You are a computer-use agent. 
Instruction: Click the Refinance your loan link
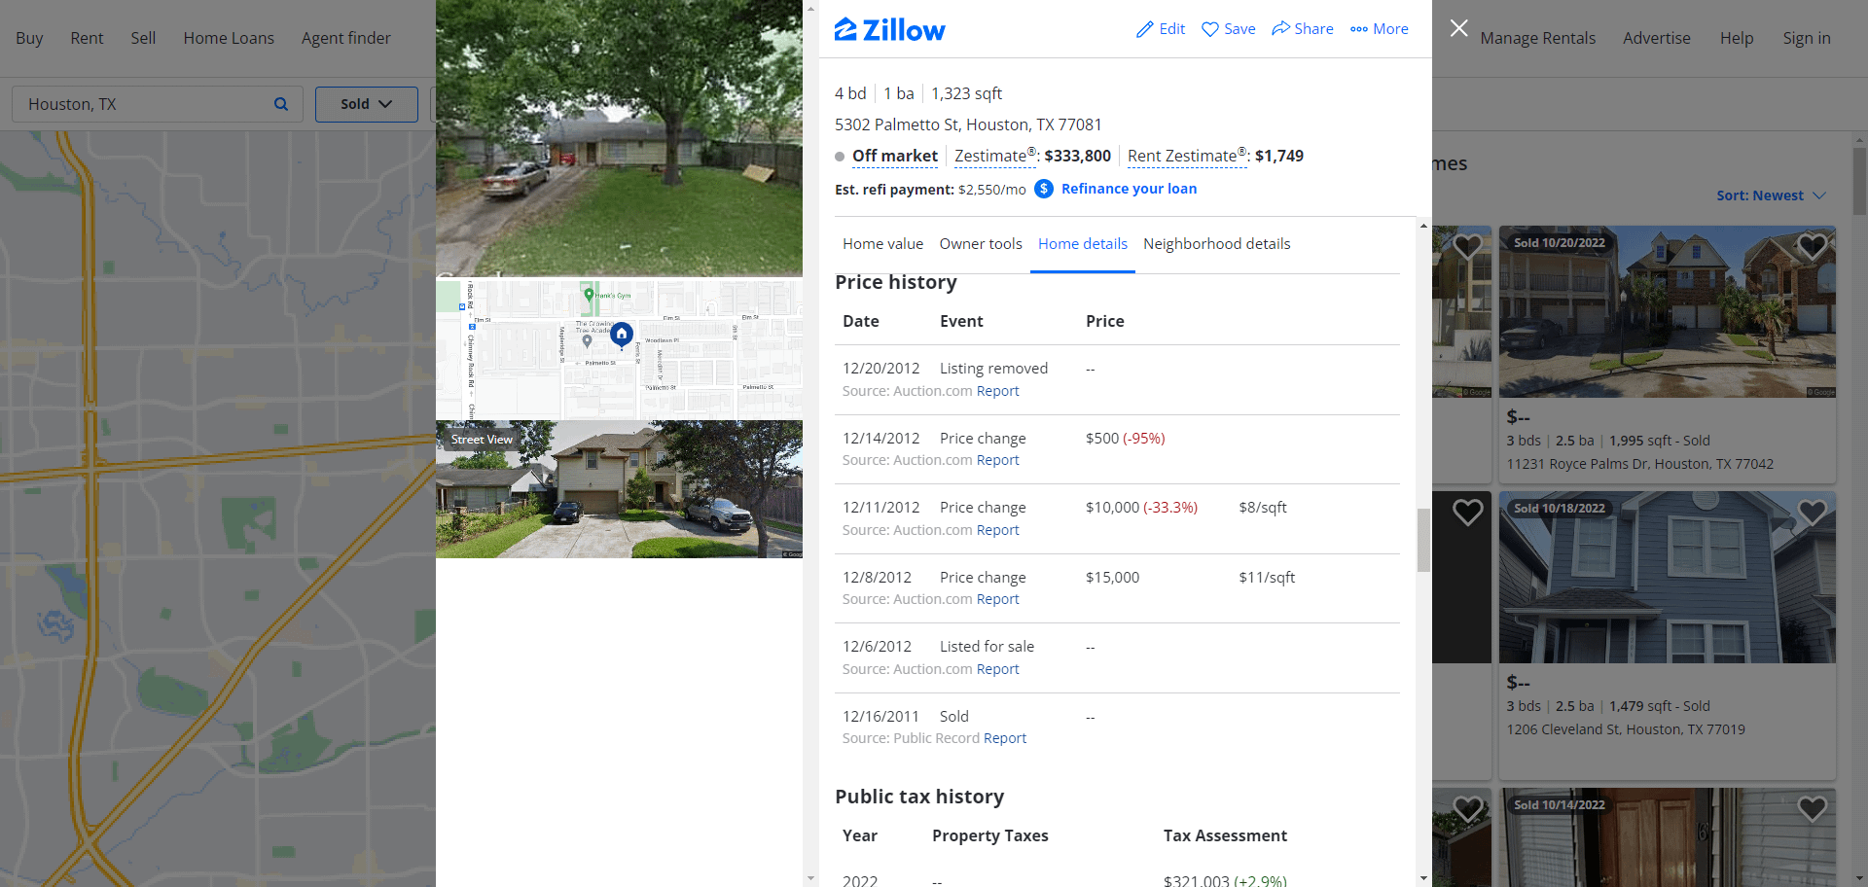coord(1129,189)
